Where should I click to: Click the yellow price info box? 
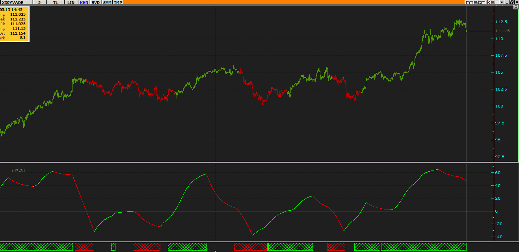coord(15,24)
